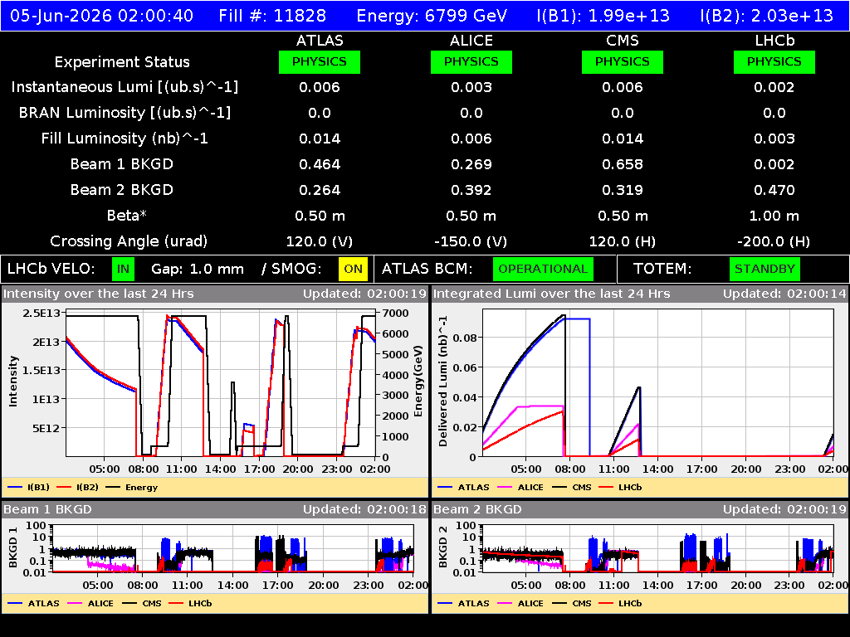Click the TOTEM STANDBY indicator
Image resolution: width=850 pixels, height=637 pixels.
pos(765,270)
